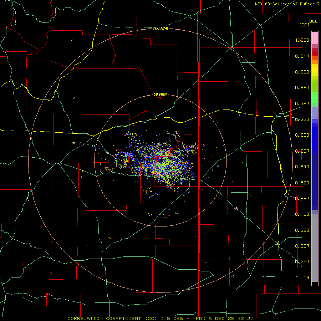The height and width of the screenshot is (321, 321).
Task: Click the 0.520 scale value
Action: click(302, 183)
